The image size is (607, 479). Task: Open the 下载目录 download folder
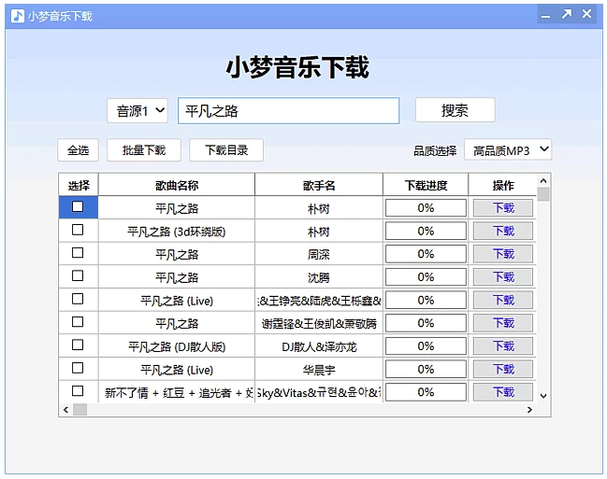tap(226, 150)
